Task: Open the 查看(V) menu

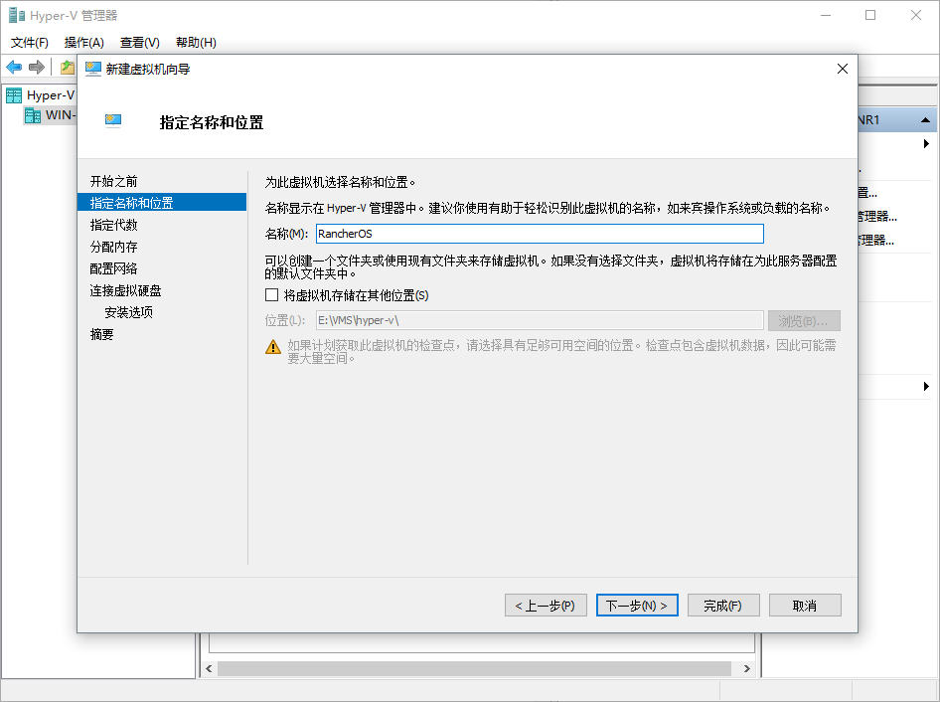Action: click(x=140, y=43)
